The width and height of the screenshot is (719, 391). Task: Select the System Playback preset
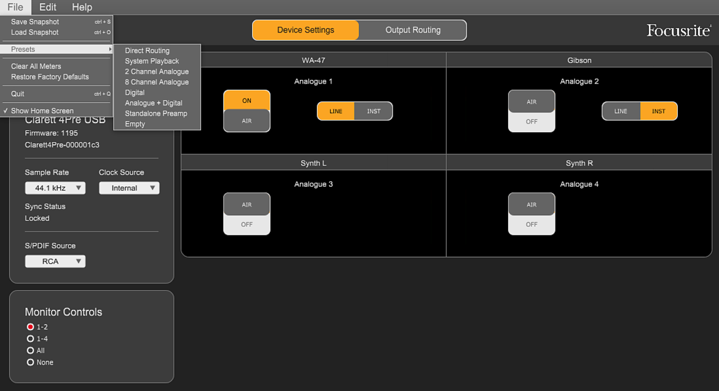[157, 61]
